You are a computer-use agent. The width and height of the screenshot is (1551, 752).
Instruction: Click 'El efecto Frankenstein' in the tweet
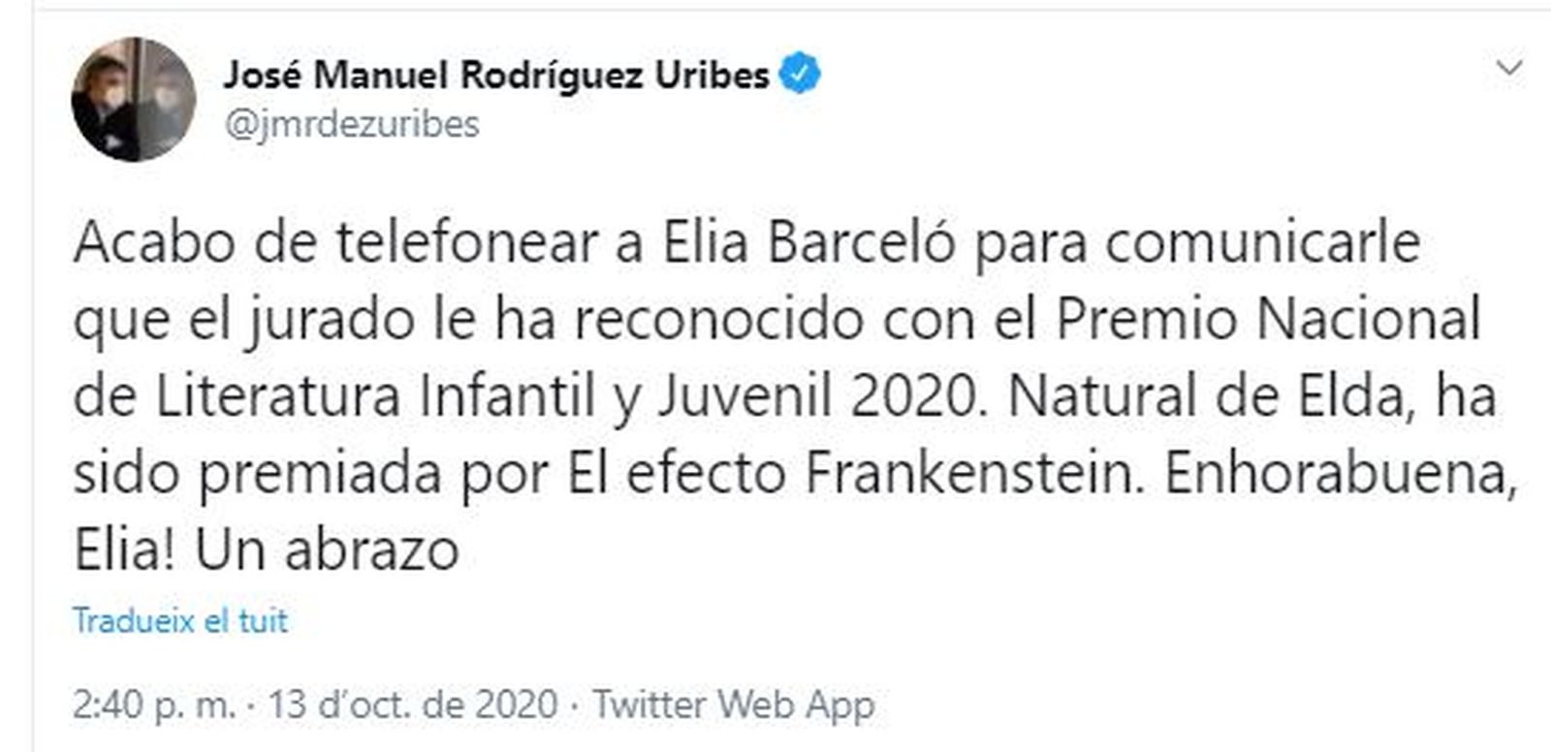pyautogui.click(x=849, y=475)
